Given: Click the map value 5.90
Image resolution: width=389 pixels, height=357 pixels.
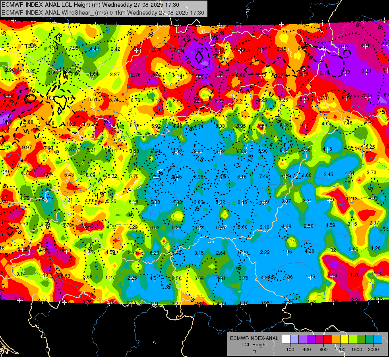Looking at the screenshot, I should [x=263, y=151].
